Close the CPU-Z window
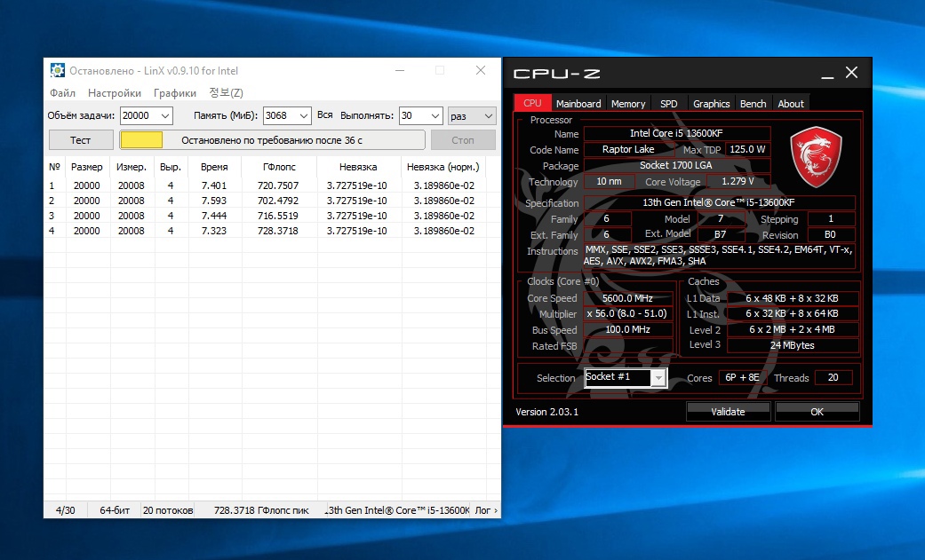 click(851, 73)
